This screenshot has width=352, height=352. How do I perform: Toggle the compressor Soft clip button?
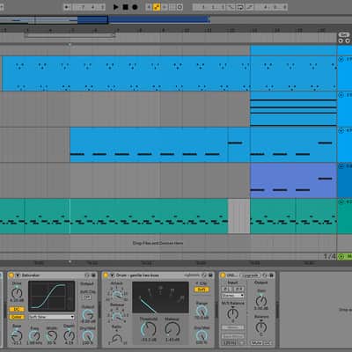[202, 290]
